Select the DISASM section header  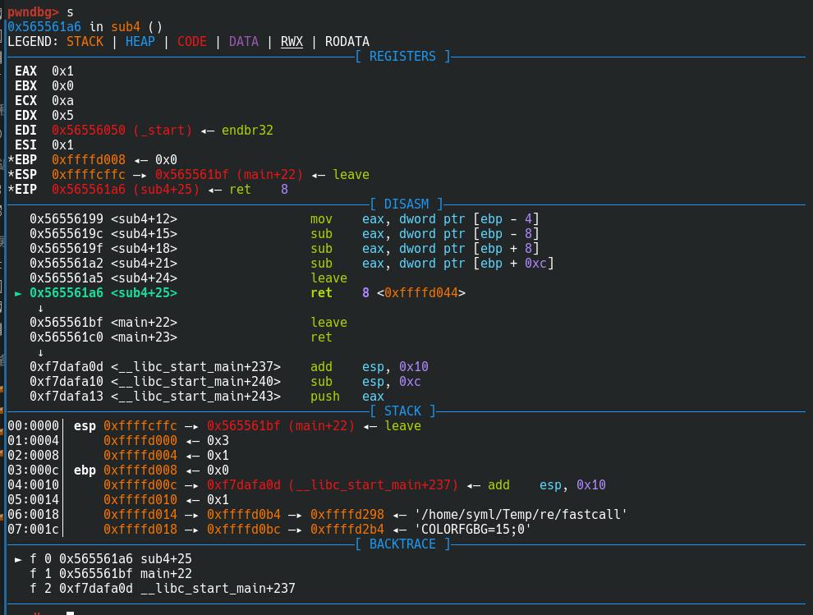pyautogui.click(x=406, y=204)
